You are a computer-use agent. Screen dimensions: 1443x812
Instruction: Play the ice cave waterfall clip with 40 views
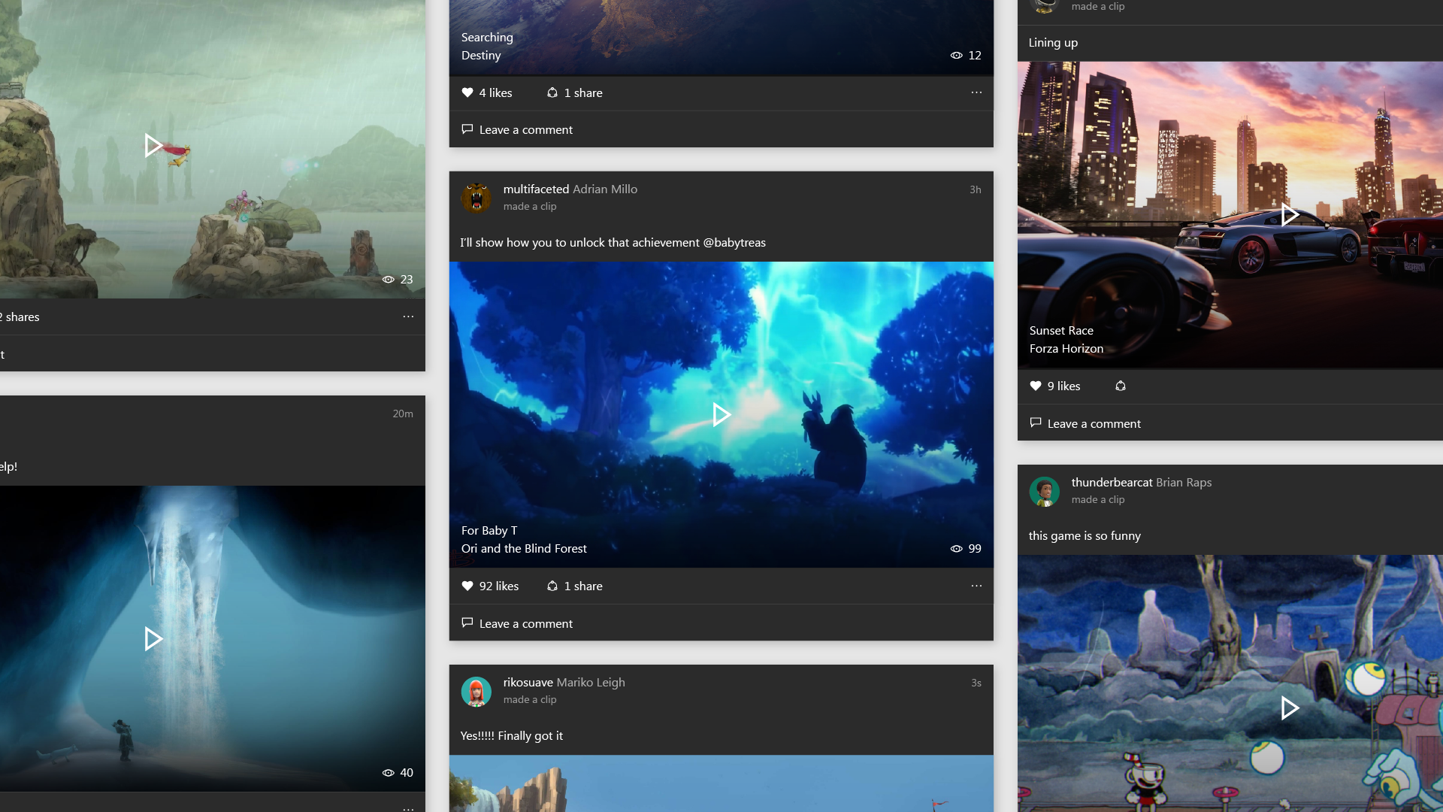click(153, 638)
